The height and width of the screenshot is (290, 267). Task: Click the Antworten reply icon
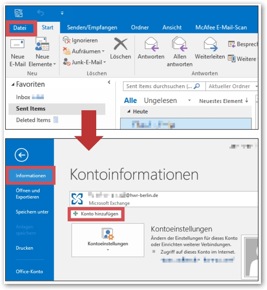[151, 44]
